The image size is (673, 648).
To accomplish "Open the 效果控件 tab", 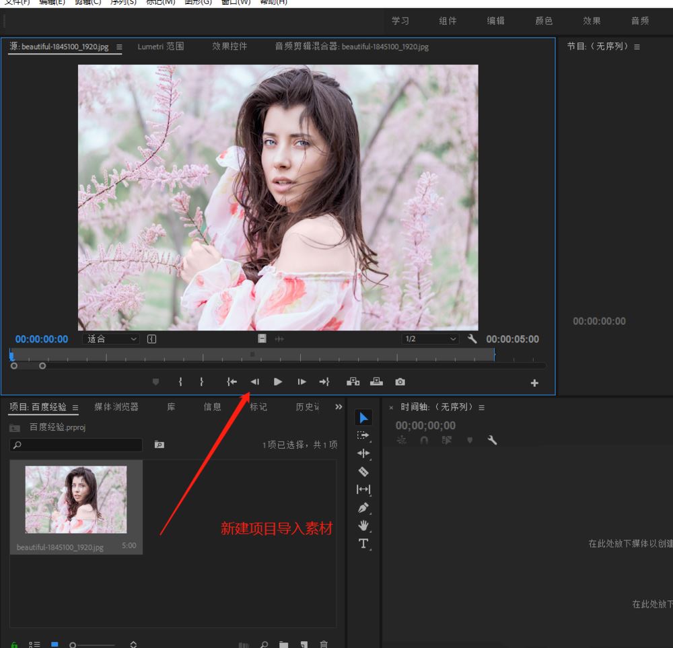I will (229, 46).
